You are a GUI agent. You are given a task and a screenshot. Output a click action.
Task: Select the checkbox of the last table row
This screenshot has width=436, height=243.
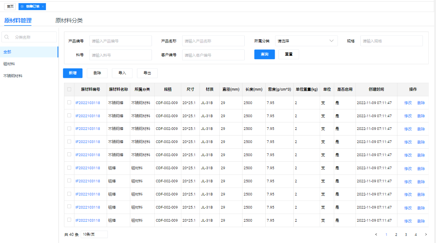coord(69,220)
